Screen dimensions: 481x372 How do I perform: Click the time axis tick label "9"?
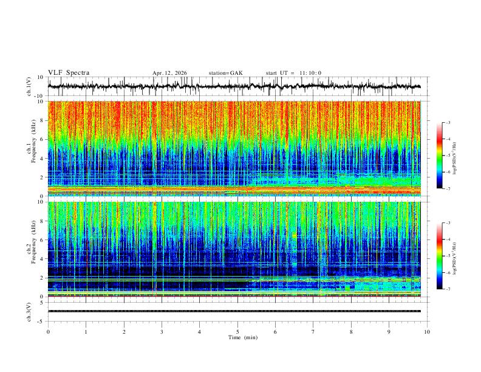pos(389,332)
